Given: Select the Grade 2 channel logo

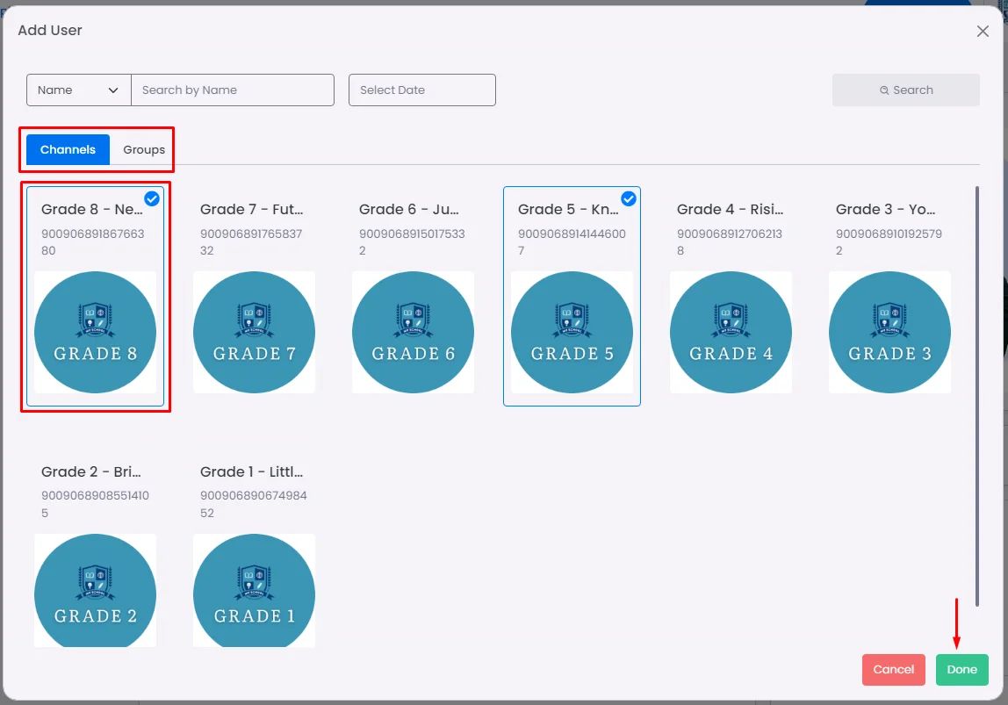Looking at the screenshot, I should point(95,593).
